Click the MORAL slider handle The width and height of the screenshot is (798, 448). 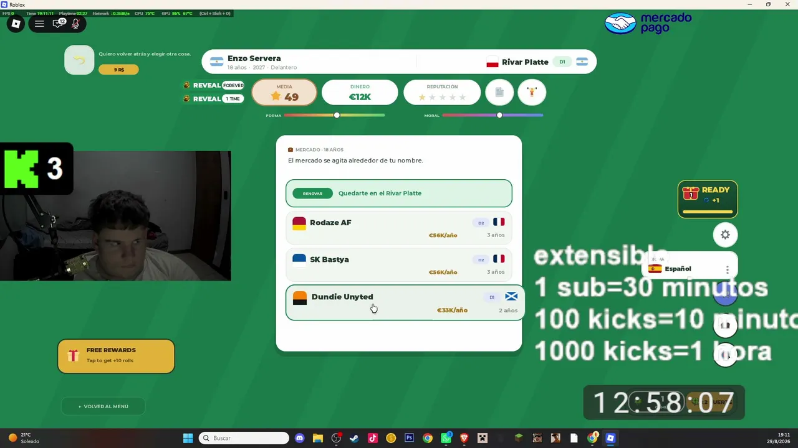pyautogui.click(x=499, y=115)
